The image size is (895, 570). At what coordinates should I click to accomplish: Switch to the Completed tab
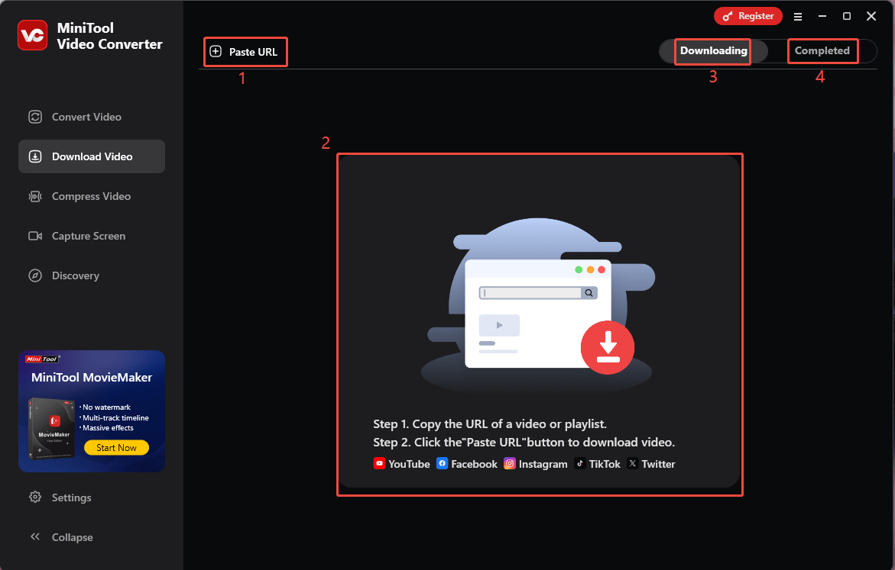[x=822, y=50]
